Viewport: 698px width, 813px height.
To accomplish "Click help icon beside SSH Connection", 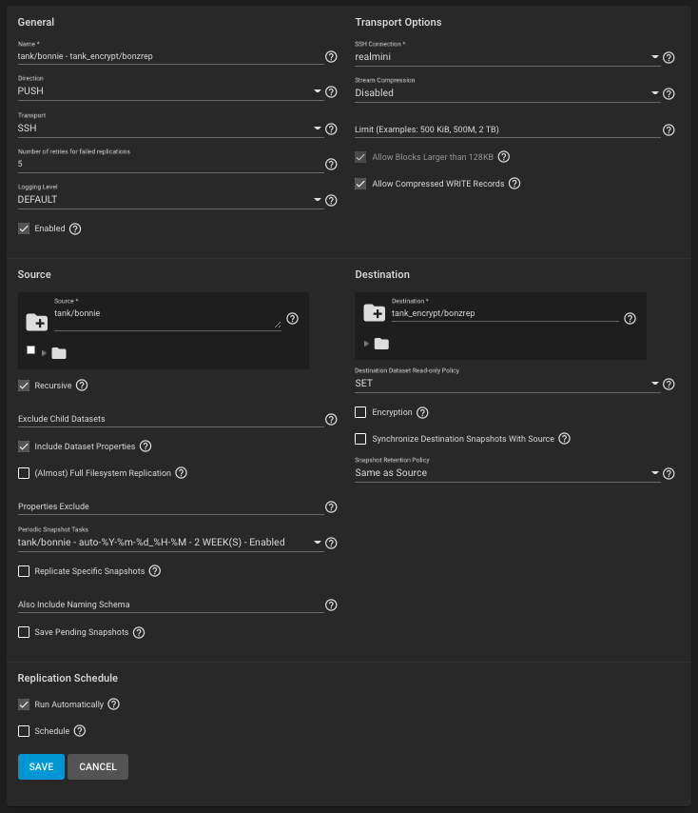I will click(669, 57).
